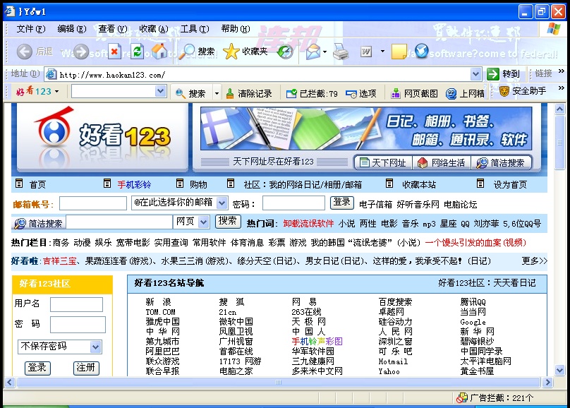Click the vertical scrollbar down arrow
The image size is (570, 408).
(x=559, y=371)
